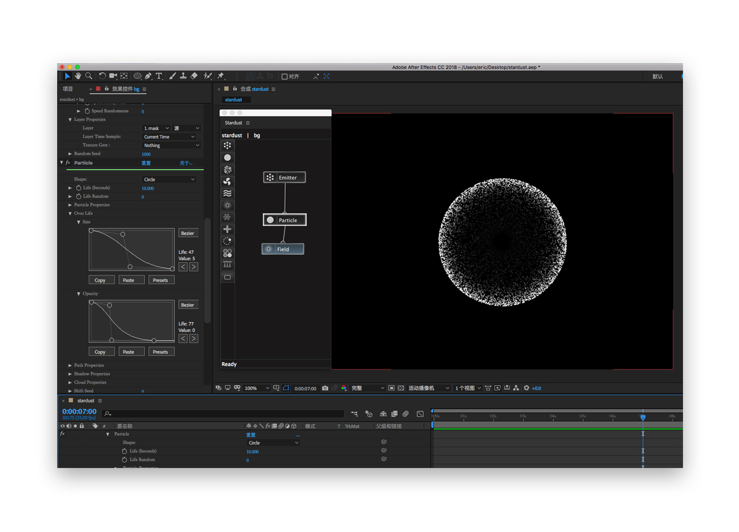
Task: Open the stardust timeline panel menu
Action: click(x=100, y=401)
